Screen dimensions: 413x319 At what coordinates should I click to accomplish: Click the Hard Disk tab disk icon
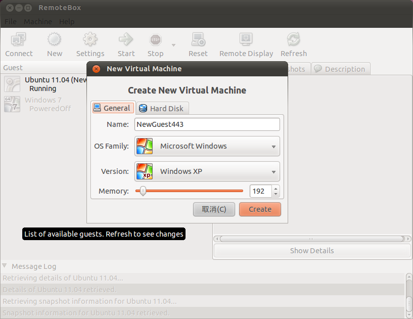point(143,108)
